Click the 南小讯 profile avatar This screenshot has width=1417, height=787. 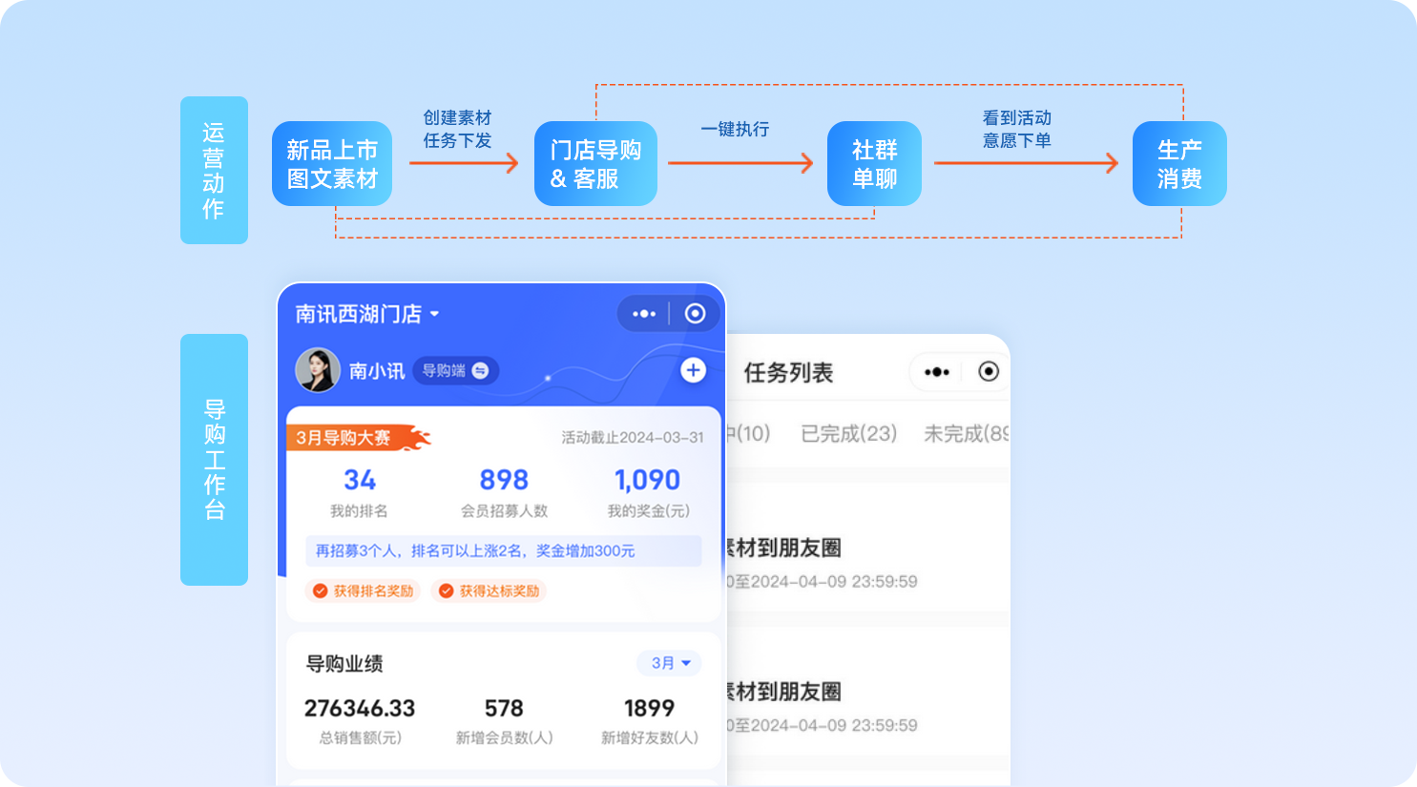click(x=318, y=370)
